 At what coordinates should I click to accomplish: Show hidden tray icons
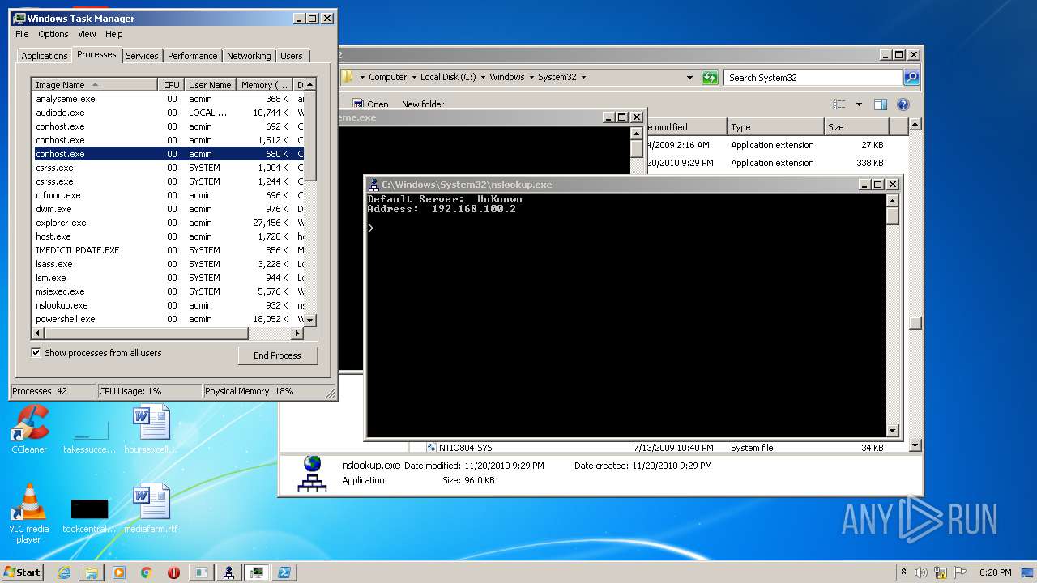903,572
